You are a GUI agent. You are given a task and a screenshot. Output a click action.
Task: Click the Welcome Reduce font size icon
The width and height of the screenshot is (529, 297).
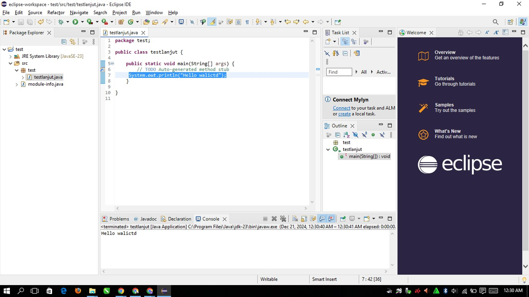tap(487, 33)
